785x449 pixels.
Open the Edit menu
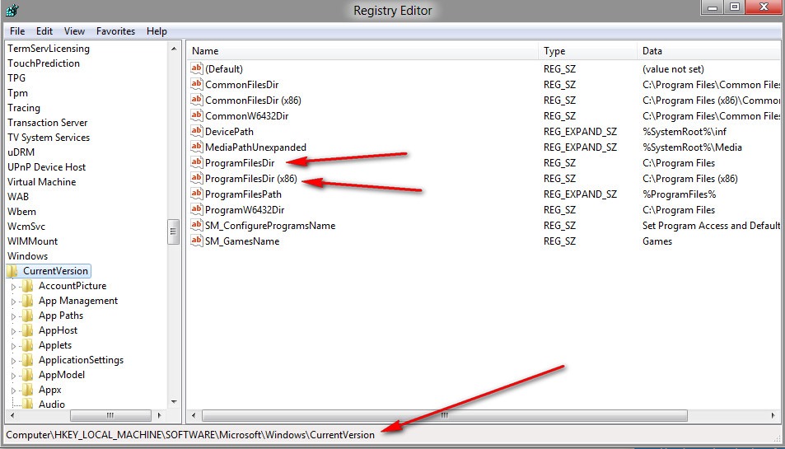point(44,31)
